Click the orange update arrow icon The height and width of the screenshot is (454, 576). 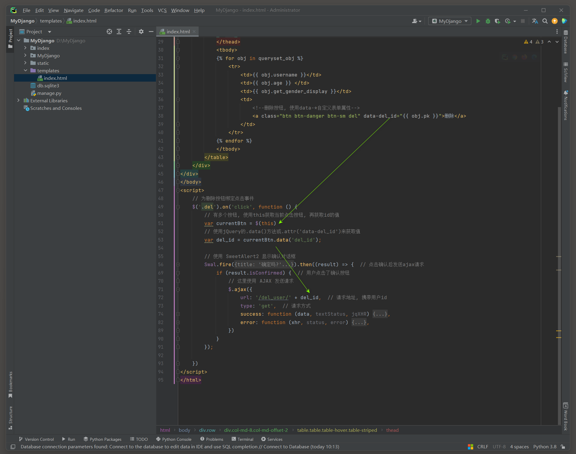tap(555, 21)
